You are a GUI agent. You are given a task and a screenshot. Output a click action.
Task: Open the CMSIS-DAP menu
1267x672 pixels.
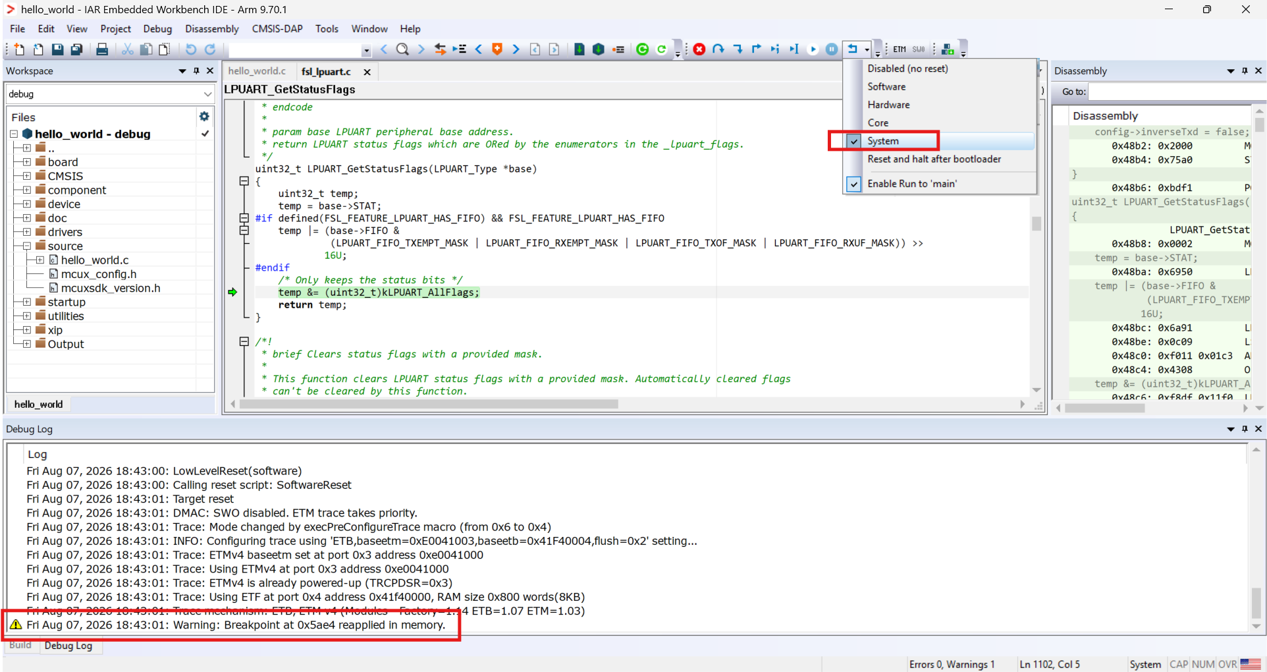coord(277,29)
